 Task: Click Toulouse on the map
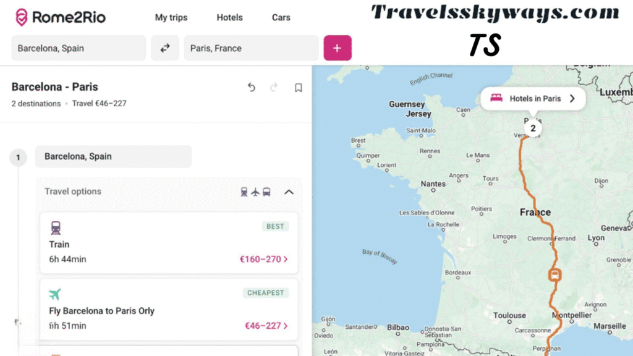click(509, 315)
